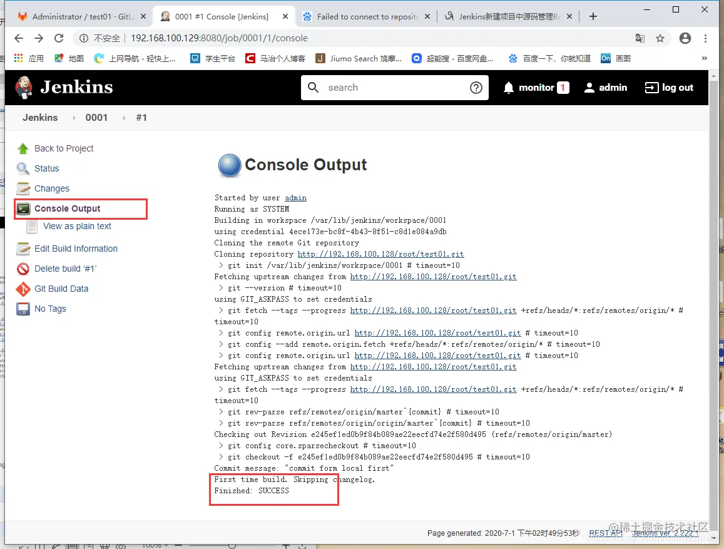Open the monitor notification bell icon
This screenshot has height=549, width=724.
point(508,88)
